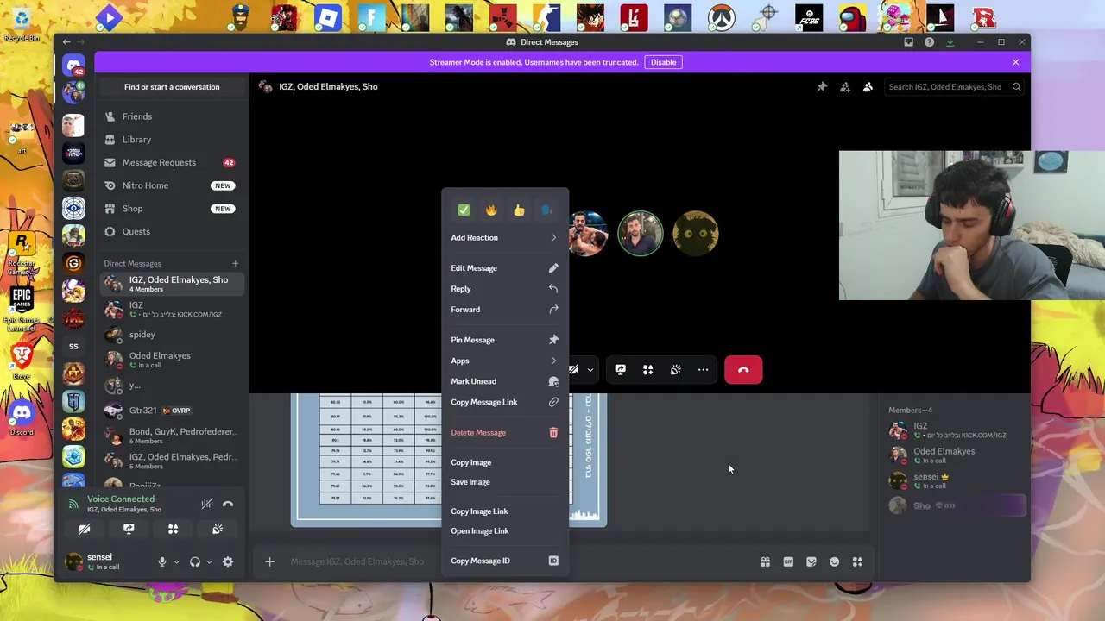Disconnect from voice in Voice Connected panel
1105x621 pixels.
click(228, 504)
